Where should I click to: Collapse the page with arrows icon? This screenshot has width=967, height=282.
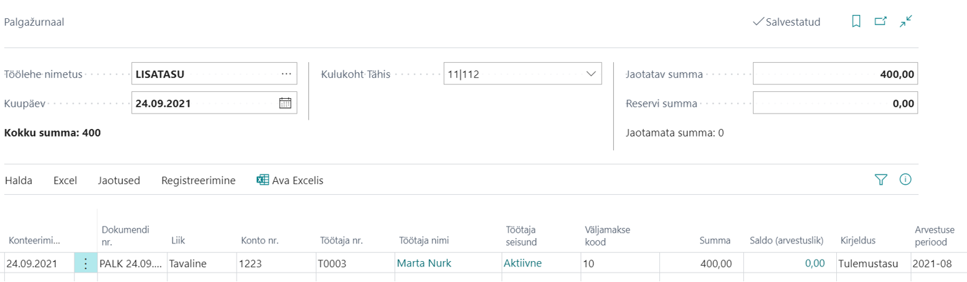pos(906,22)
